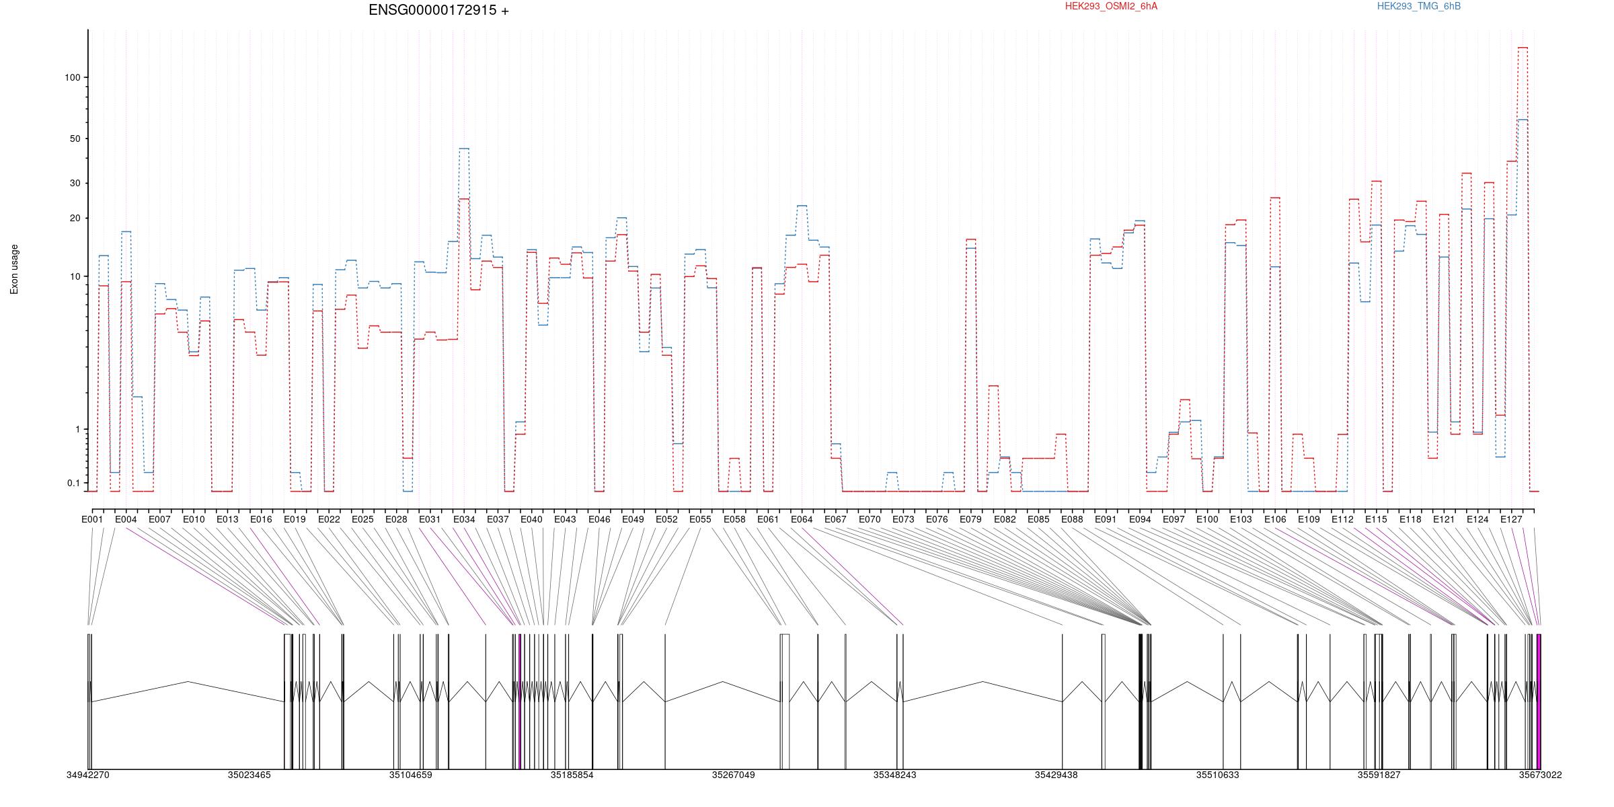The height and width of the screenshot is (807, 1614).
Task: Click exon label E007
Action: [159, 519]
